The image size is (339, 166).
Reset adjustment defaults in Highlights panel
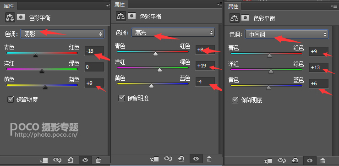click(181, 159)
